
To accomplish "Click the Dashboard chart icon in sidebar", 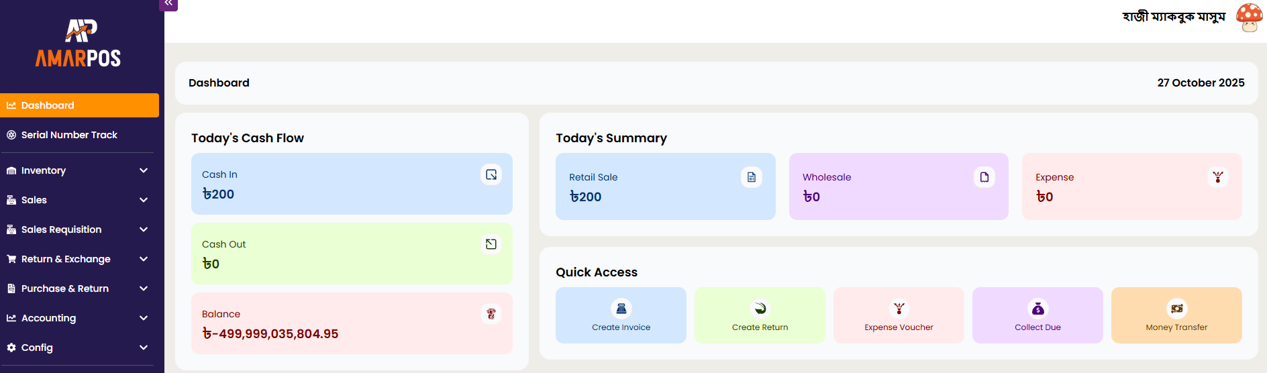I will tap(11, 105).
